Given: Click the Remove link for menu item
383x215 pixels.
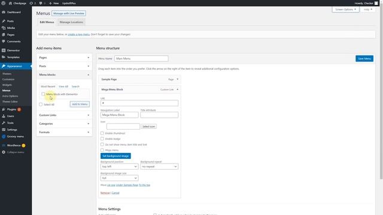Looking at the screenshot, I should click(105, 193).
